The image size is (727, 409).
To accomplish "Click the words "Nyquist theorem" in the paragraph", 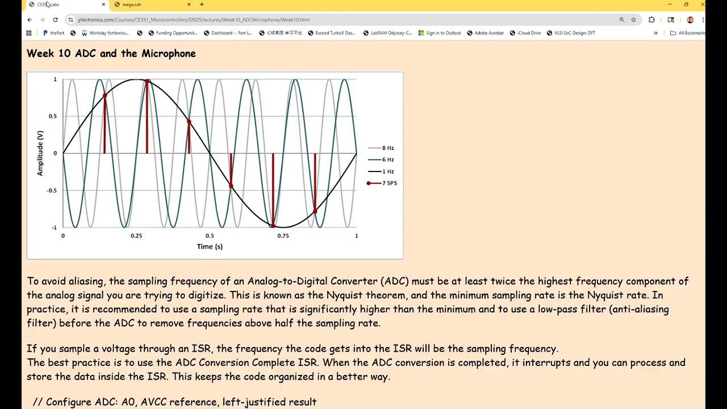I will (x=366, y=295).
